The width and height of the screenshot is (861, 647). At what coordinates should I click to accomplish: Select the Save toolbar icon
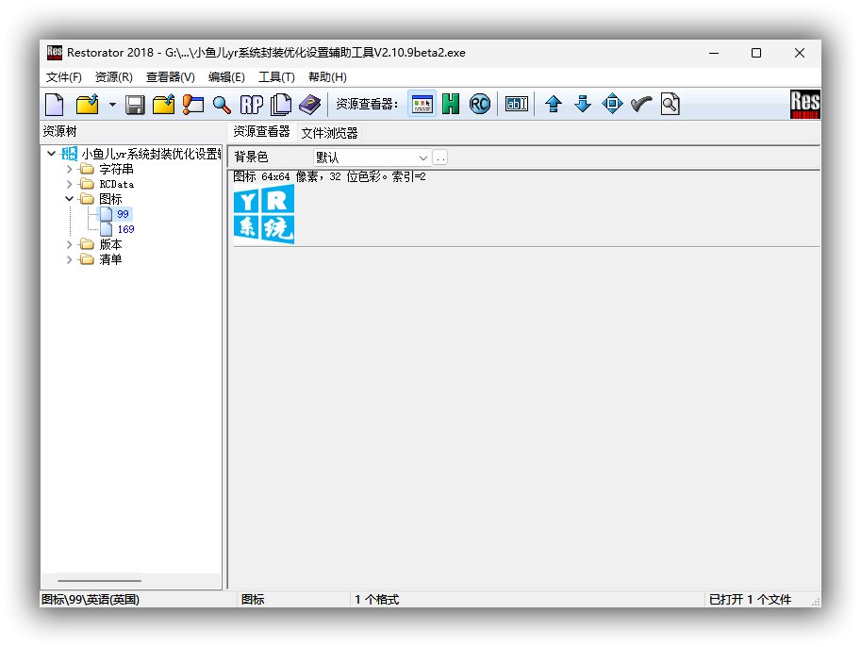pos(135,104)
